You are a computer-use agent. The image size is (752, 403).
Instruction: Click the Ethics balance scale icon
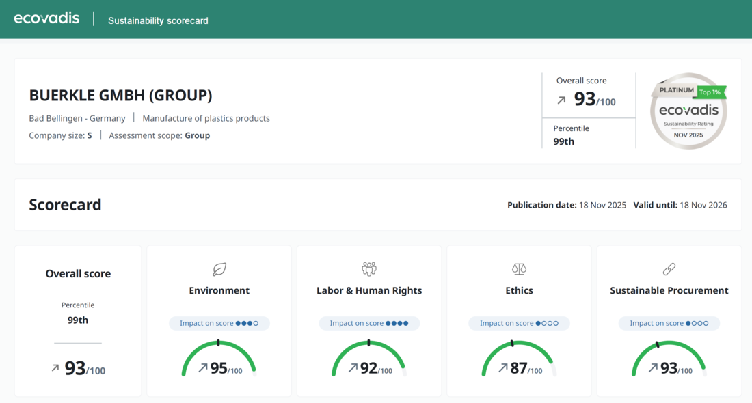click(519, 268)
